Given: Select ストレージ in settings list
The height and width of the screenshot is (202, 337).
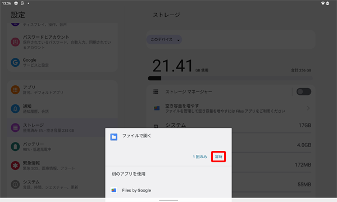Looking at the screenshot, I should 62,127.
